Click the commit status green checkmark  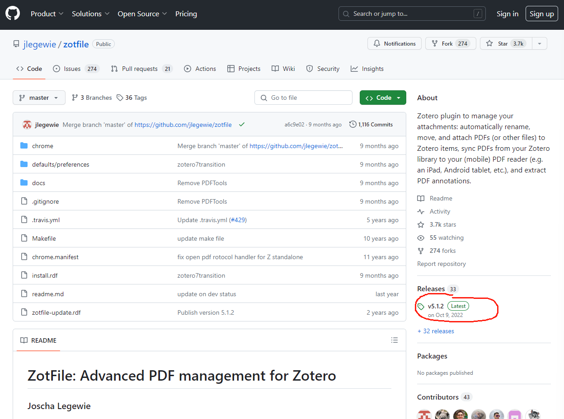pos(242,125)
